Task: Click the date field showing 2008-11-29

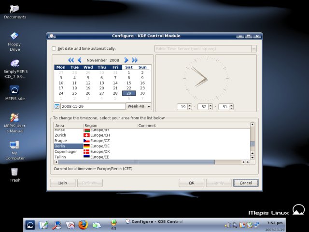Action: pyautogui.click(x=93, y=106)
